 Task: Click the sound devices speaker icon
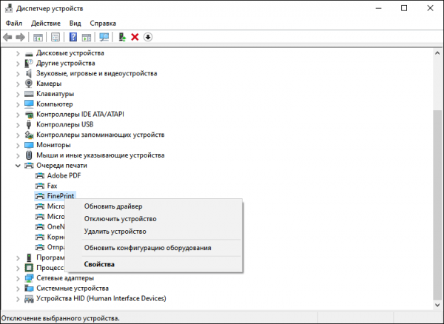(x=29, y=73)
